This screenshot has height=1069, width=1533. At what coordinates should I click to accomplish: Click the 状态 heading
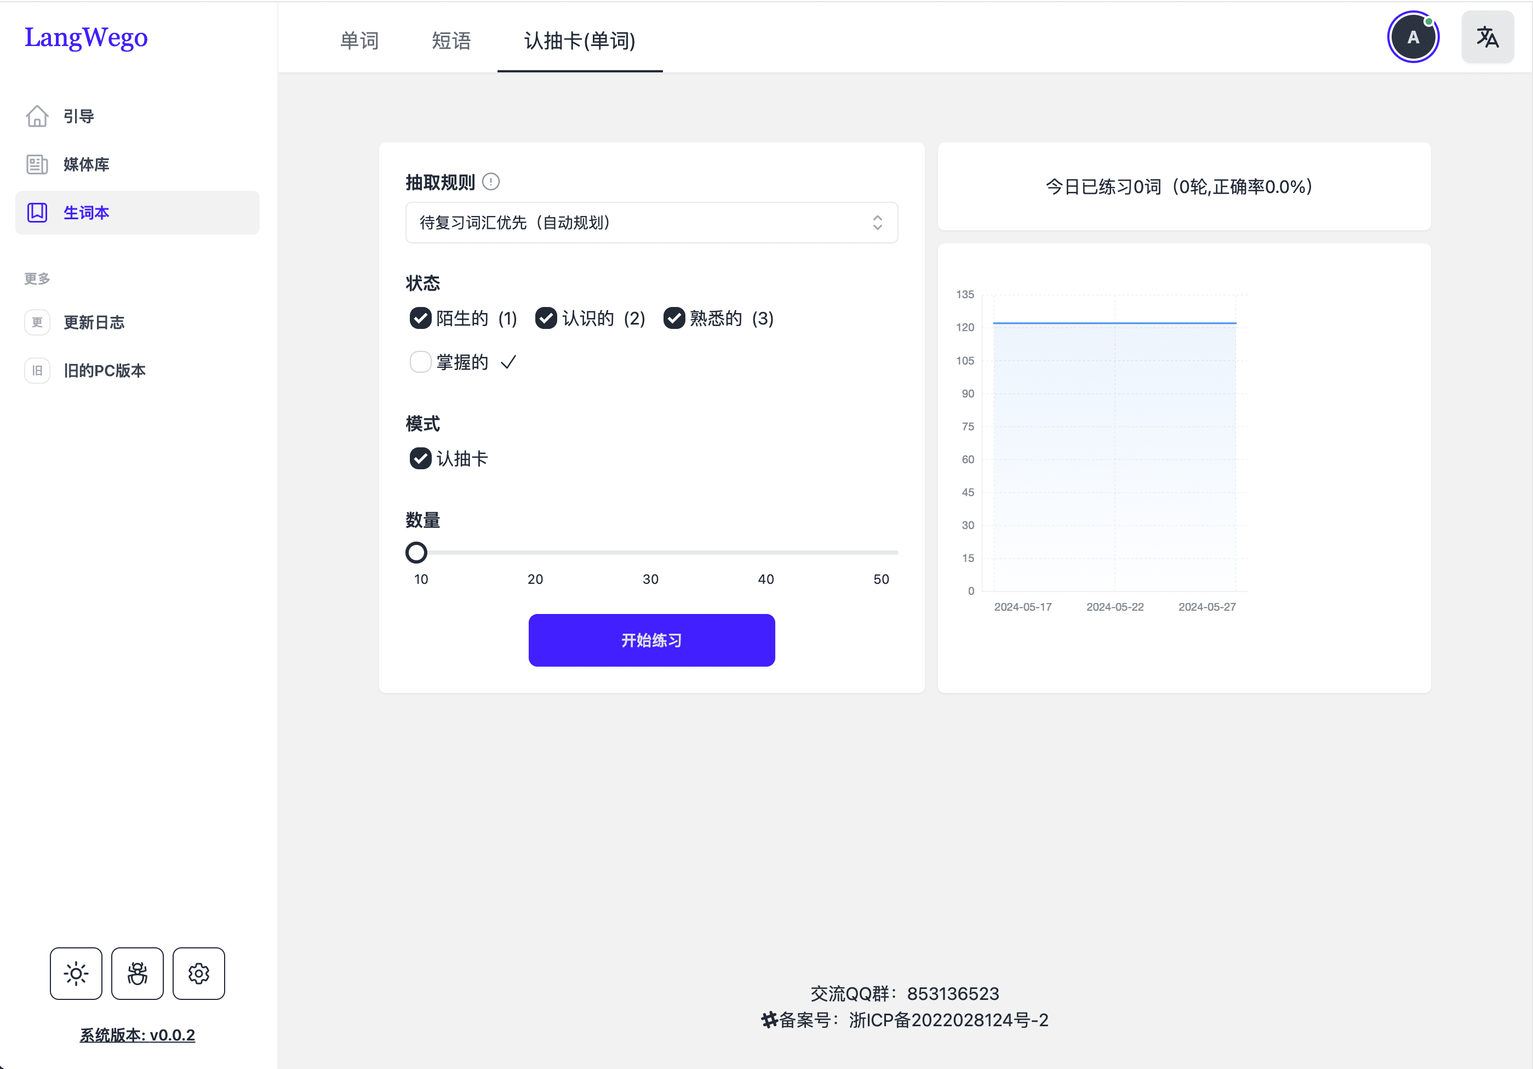tap(422, 283)
